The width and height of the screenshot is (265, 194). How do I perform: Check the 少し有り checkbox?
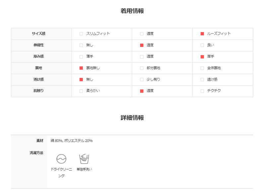point(142,79)
